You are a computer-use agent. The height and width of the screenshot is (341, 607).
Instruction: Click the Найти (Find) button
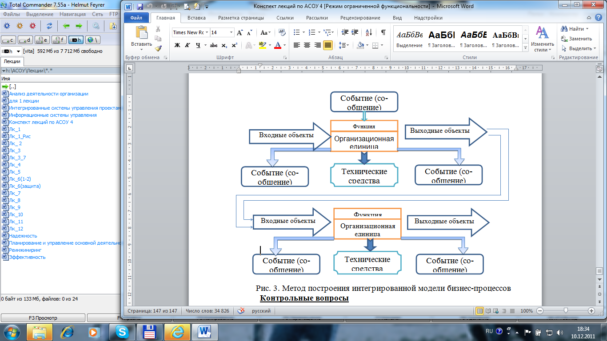pyautogui.click(x=575, y=29)
